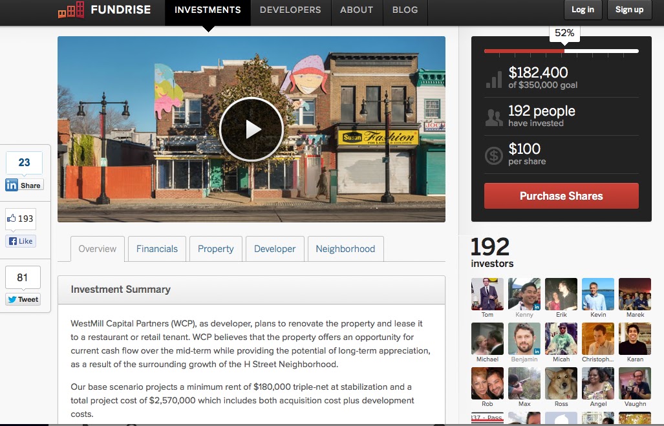The width and height of the screenshot is (664, 426).
Task: Play the property video
Action: [x=252, y=129]
